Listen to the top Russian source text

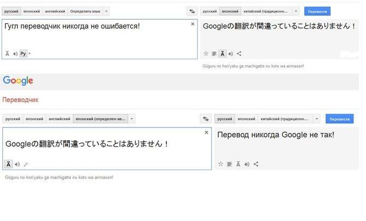15,53
